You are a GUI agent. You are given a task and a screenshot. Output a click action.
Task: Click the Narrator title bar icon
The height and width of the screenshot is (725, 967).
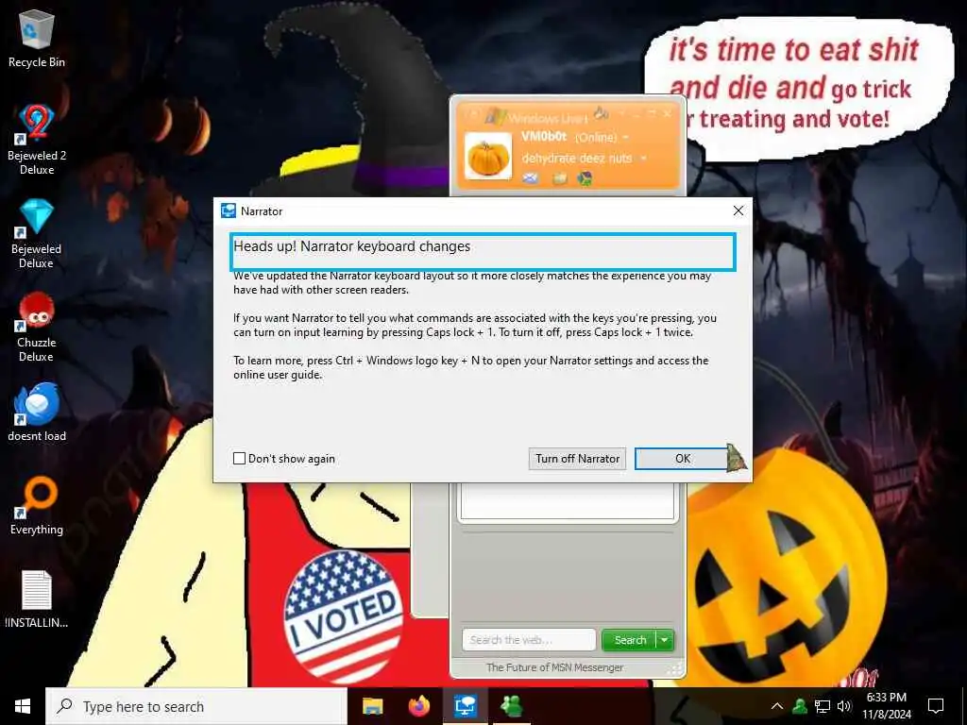(x=229, y=211)
